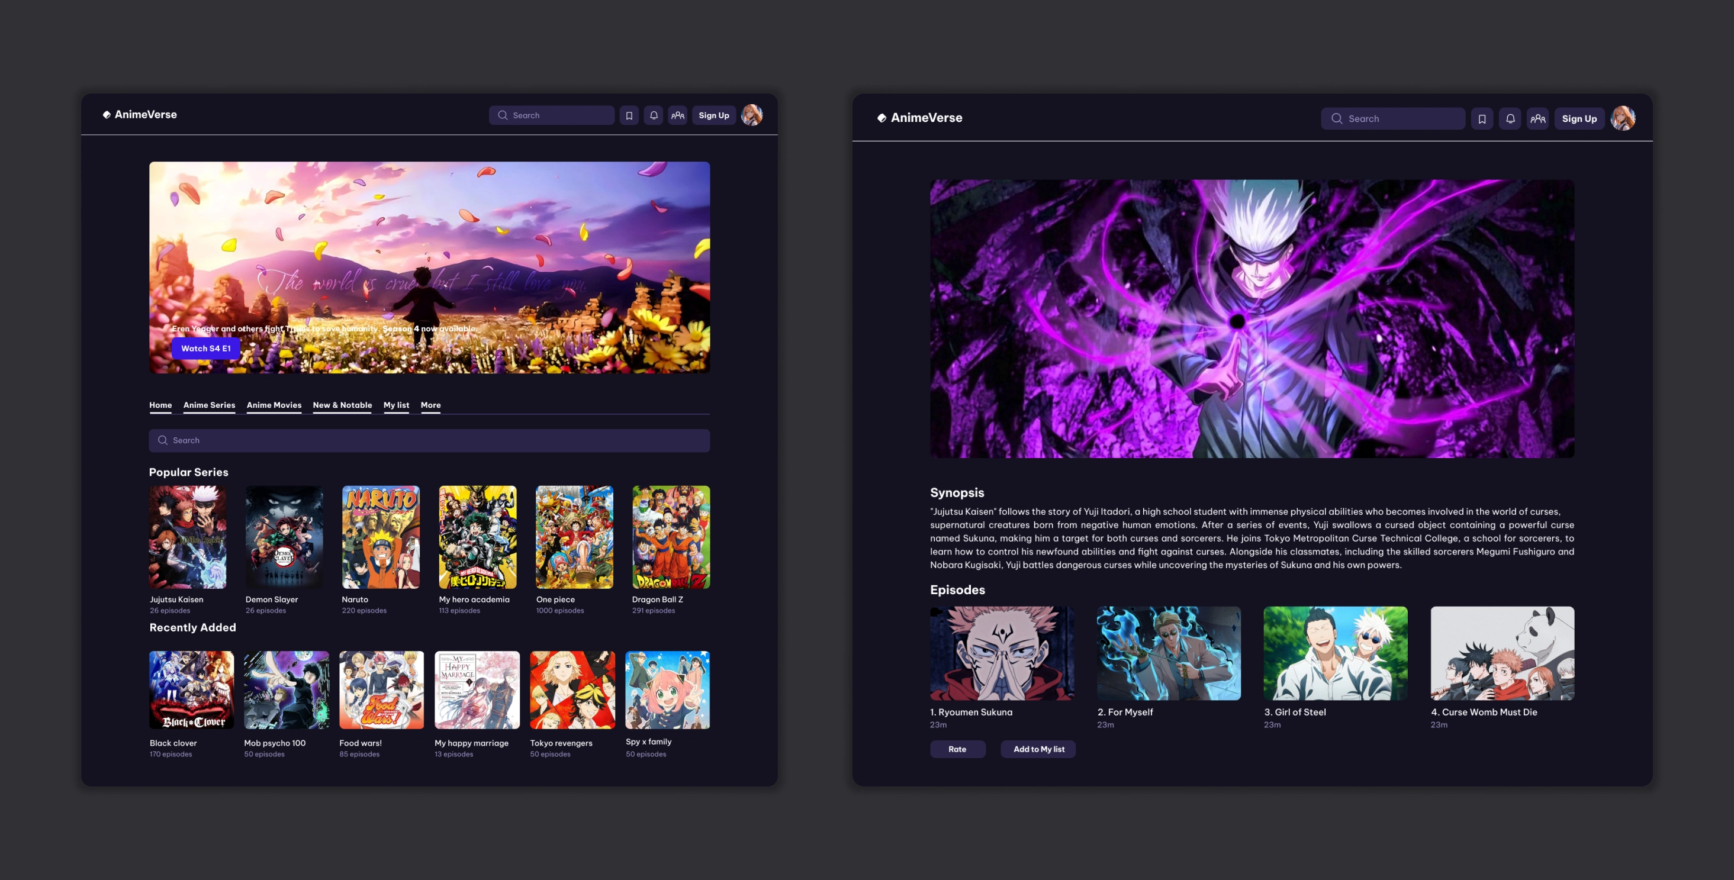Click the '220 episodes' label under Naruto
The width and height of the screenshot is (1734, 880).
(x=364, y=611)
